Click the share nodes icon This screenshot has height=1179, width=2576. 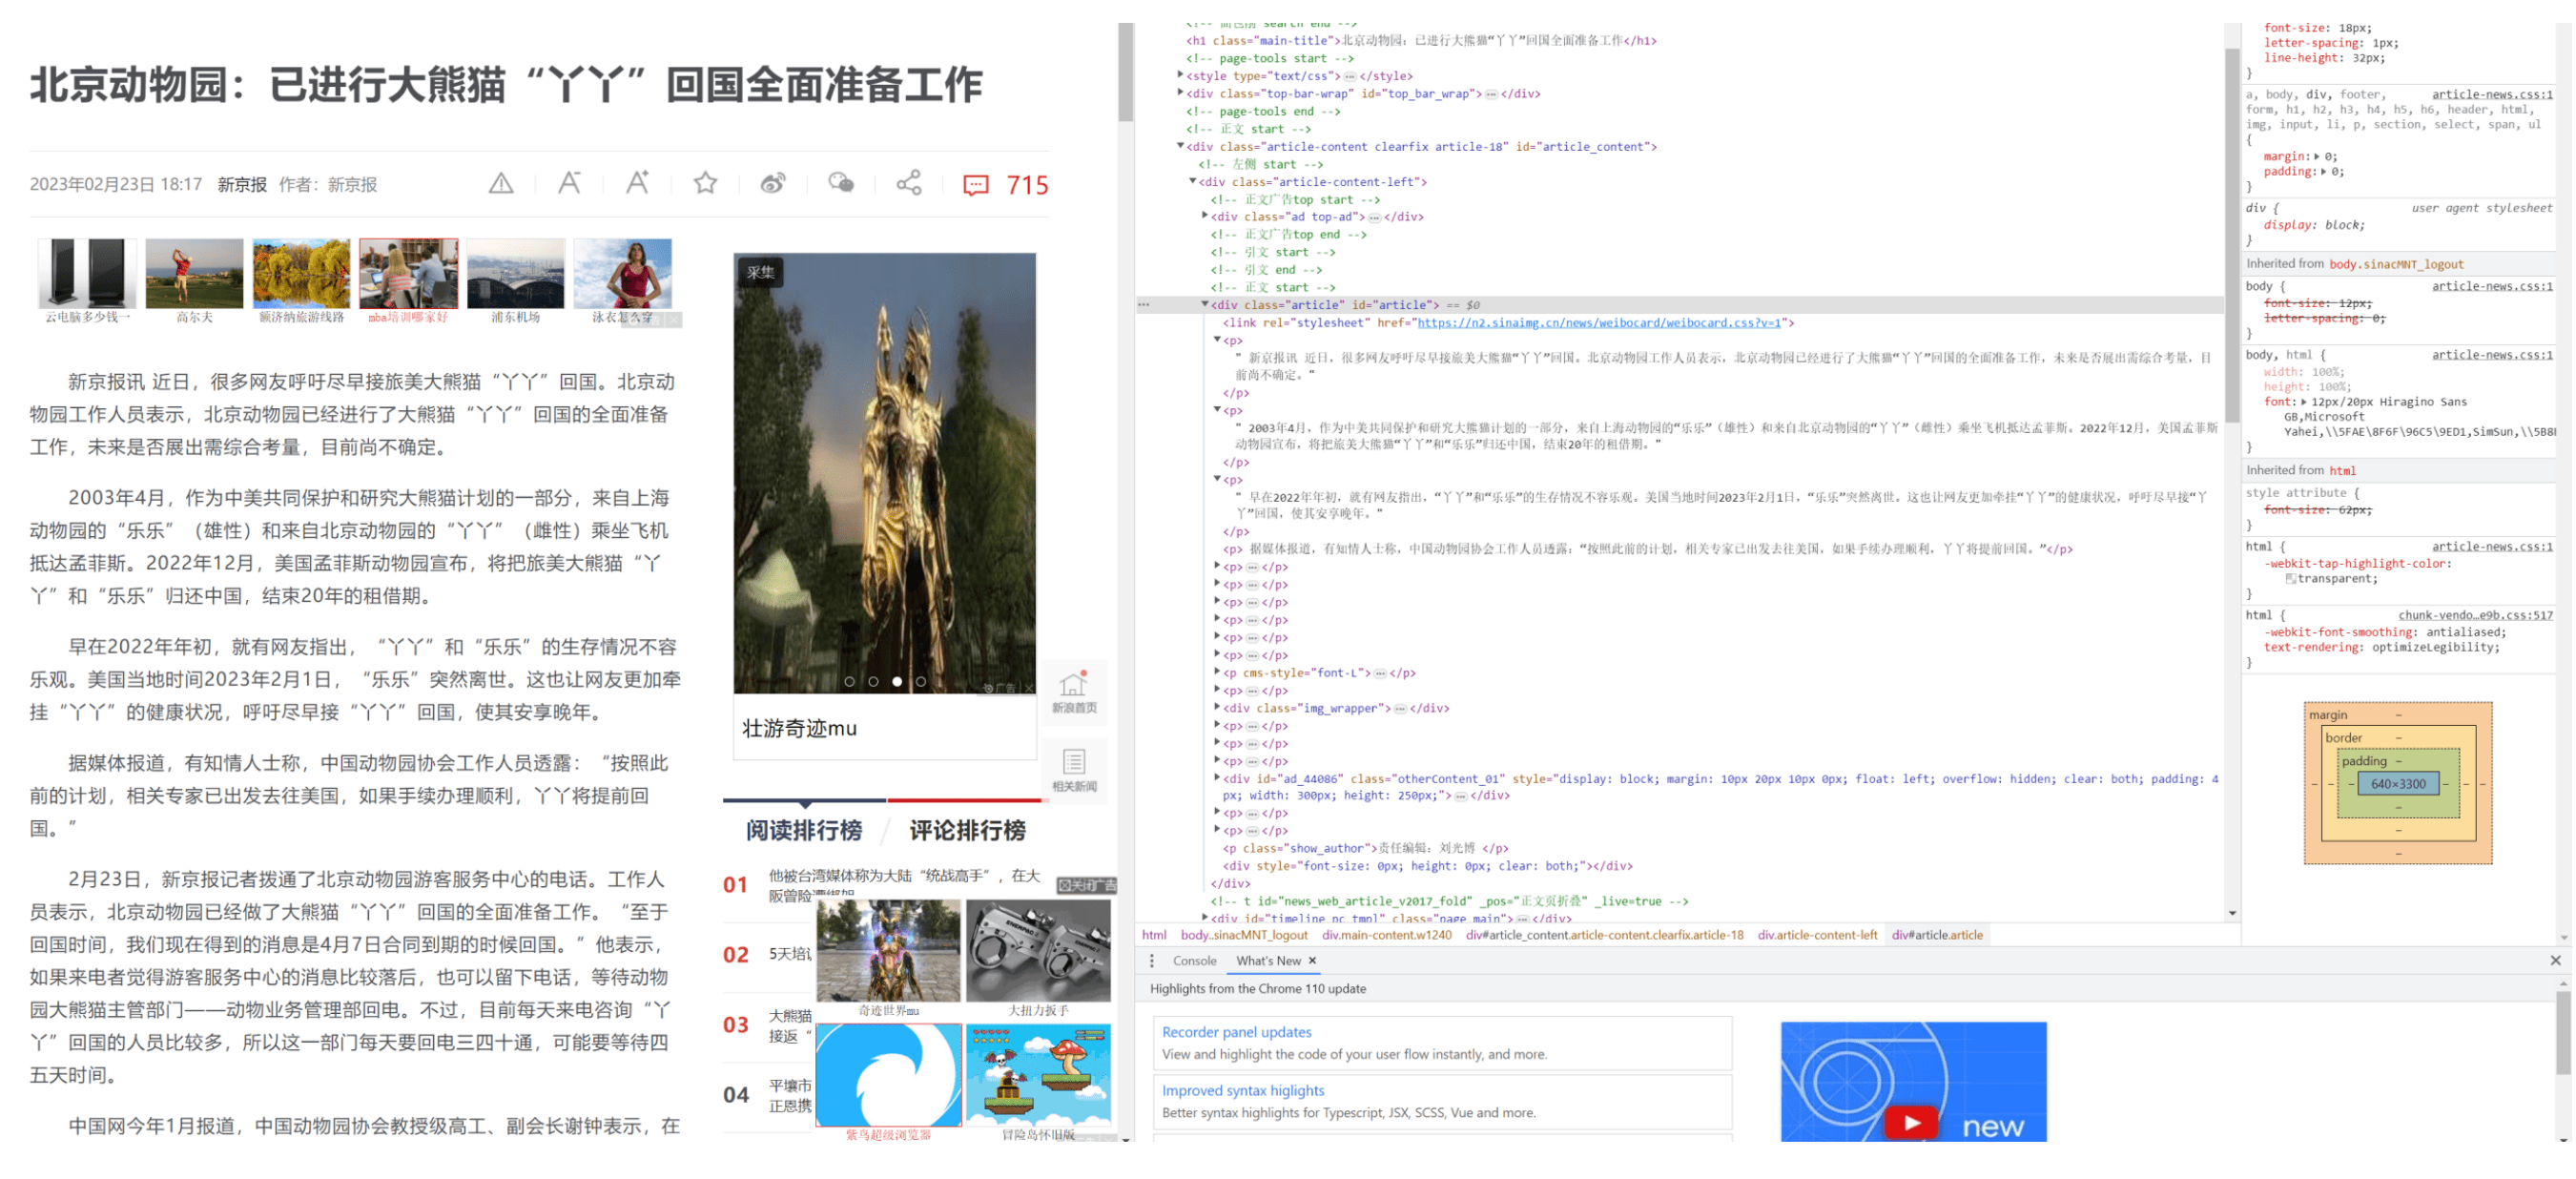tap(909, 183)
